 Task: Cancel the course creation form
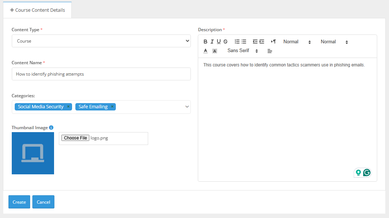pos(43,201)
